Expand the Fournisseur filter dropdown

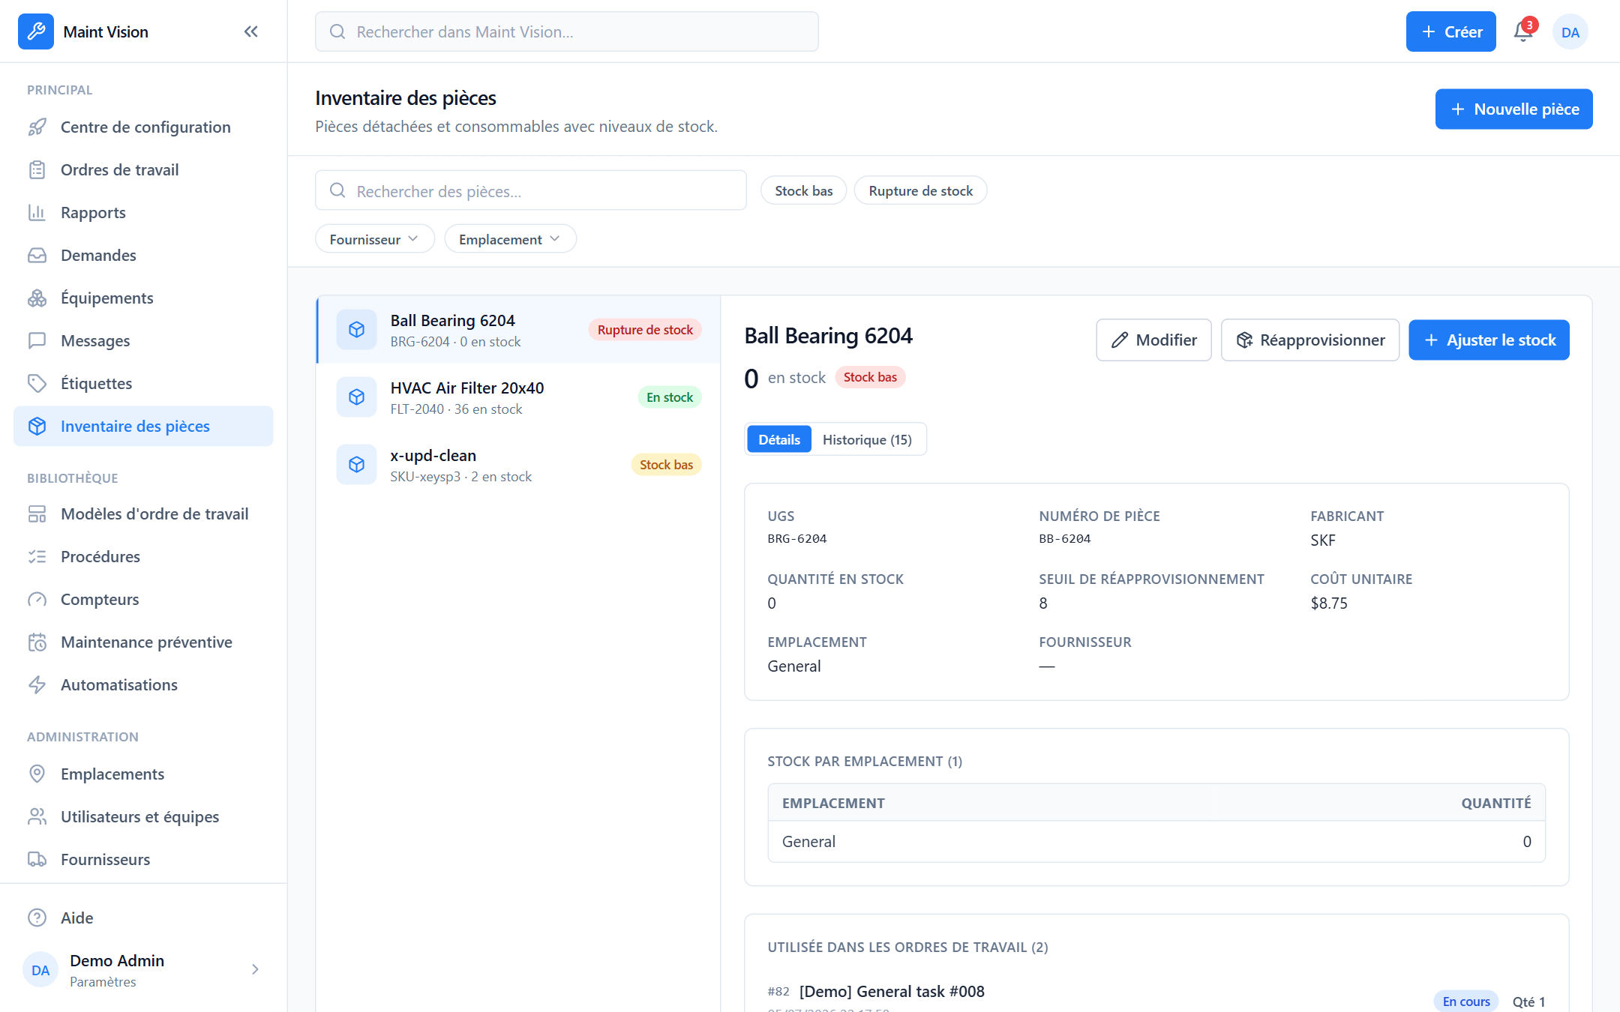coord(375,239)
